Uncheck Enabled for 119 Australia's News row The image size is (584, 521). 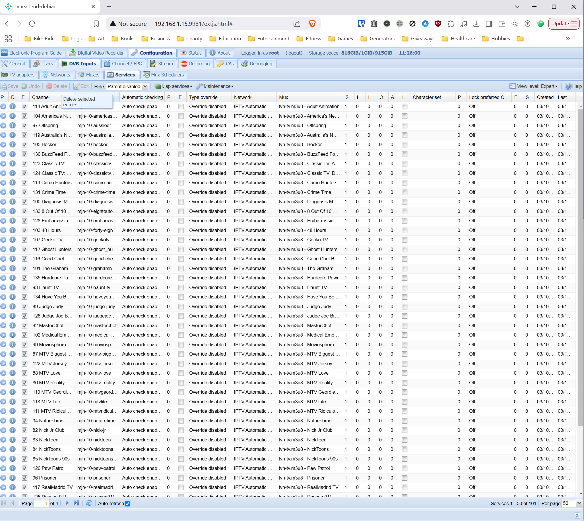[x=25, y=135]
